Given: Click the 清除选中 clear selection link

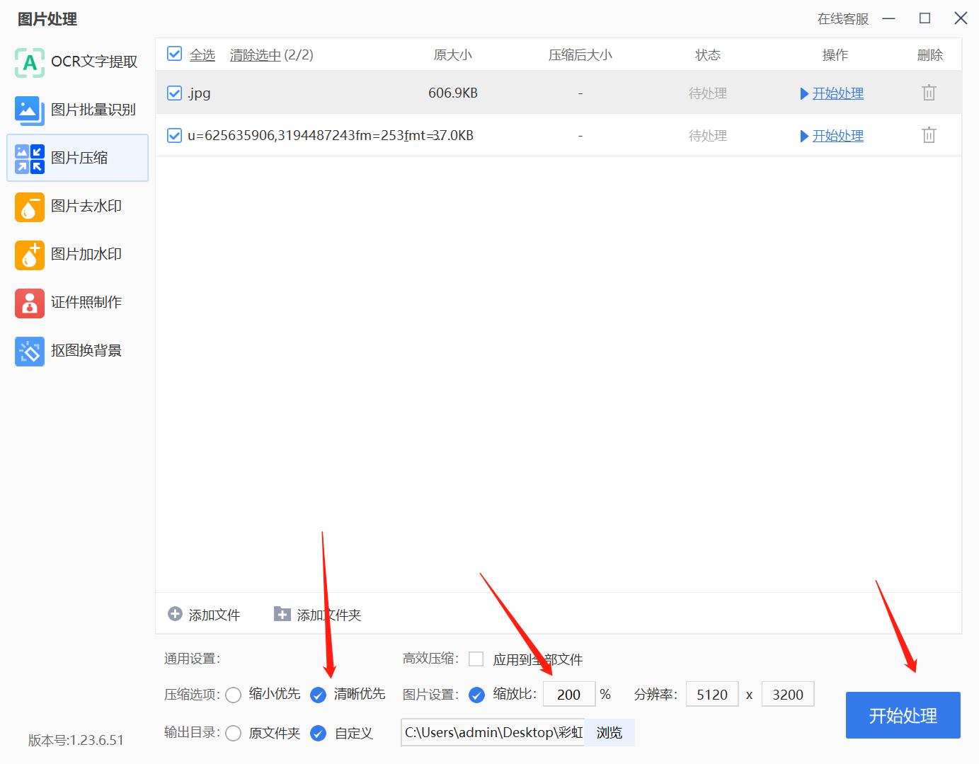Looking at the screenshot, I should [255, 54].
